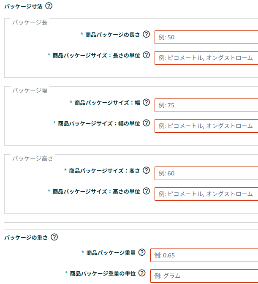Click help icon next to 商品パッケージ重量

click(142, 252)
